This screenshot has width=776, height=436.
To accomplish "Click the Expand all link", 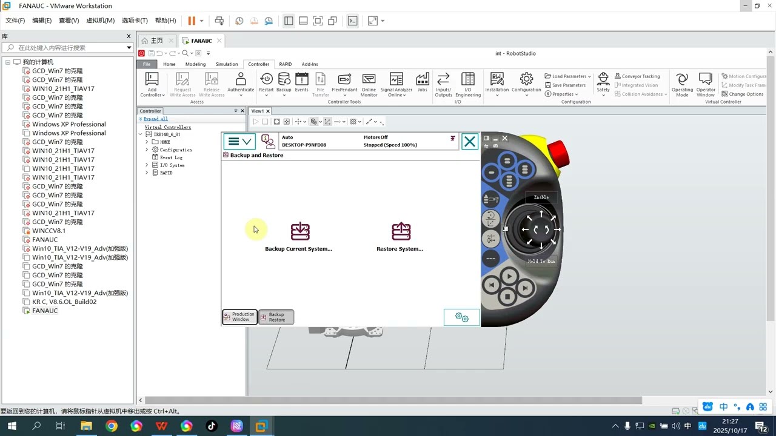I will pyautogui.click(x=156, y=119).
